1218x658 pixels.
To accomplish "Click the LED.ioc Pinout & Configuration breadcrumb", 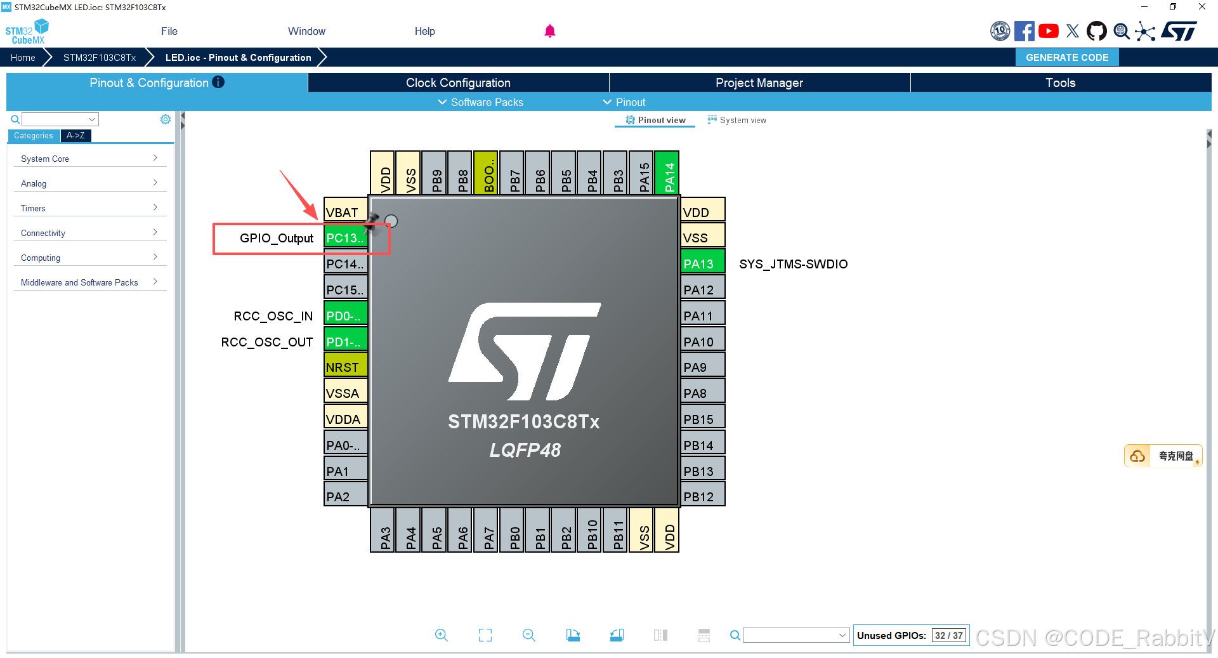I will coord(239,57).
